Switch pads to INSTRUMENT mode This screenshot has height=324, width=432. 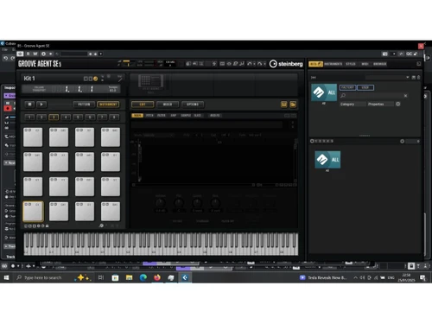(x=108, y=105)
